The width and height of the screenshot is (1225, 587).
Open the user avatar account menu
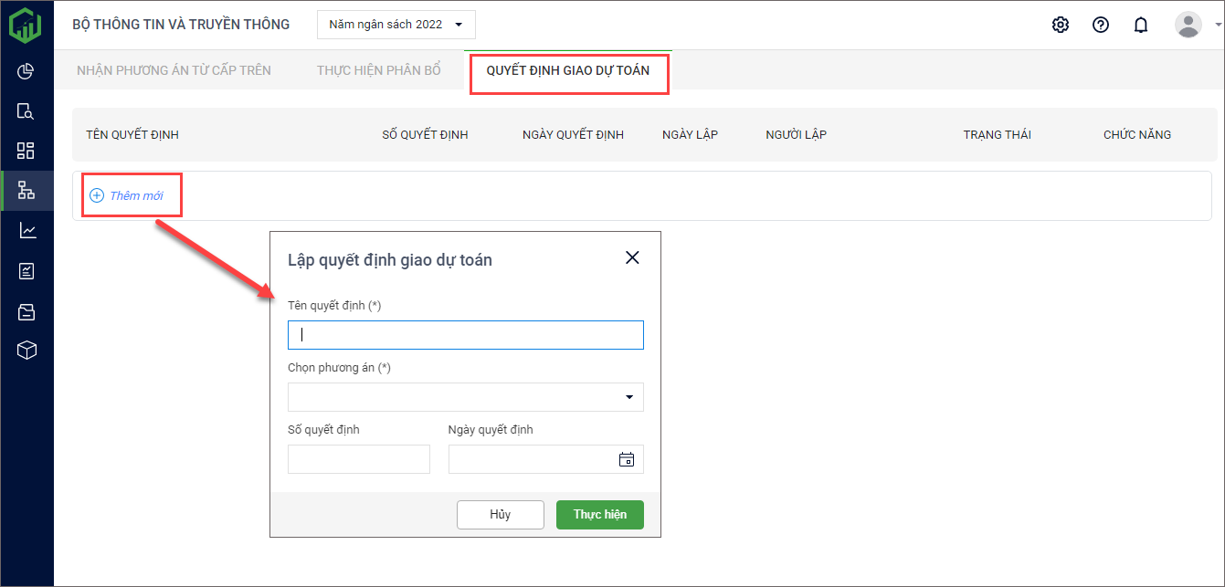1188,25
